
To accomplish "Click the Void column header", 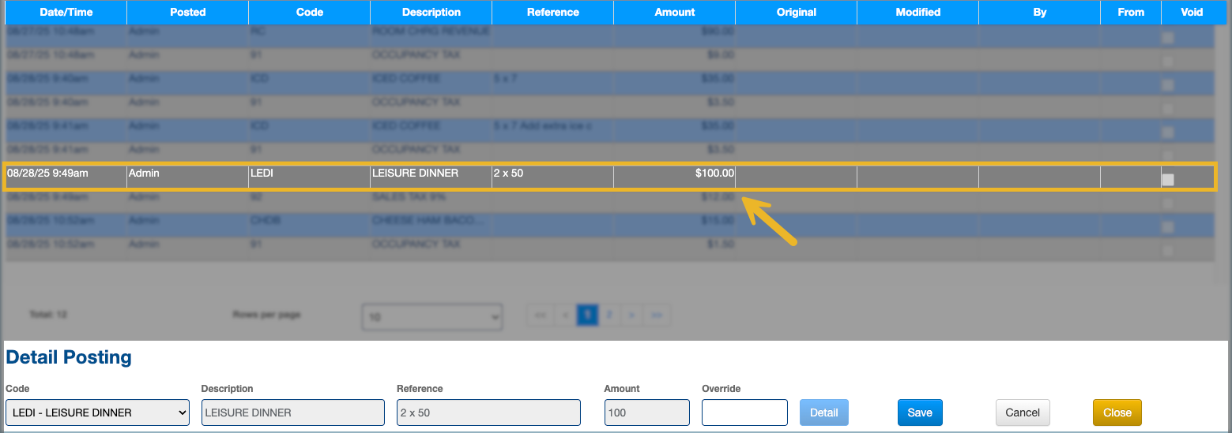I will [1191, 12].
